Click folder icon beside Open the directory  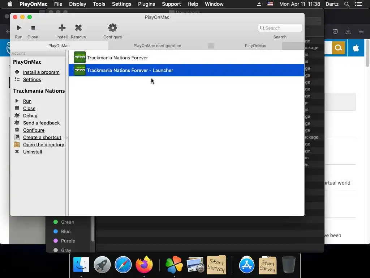[17, 144]
